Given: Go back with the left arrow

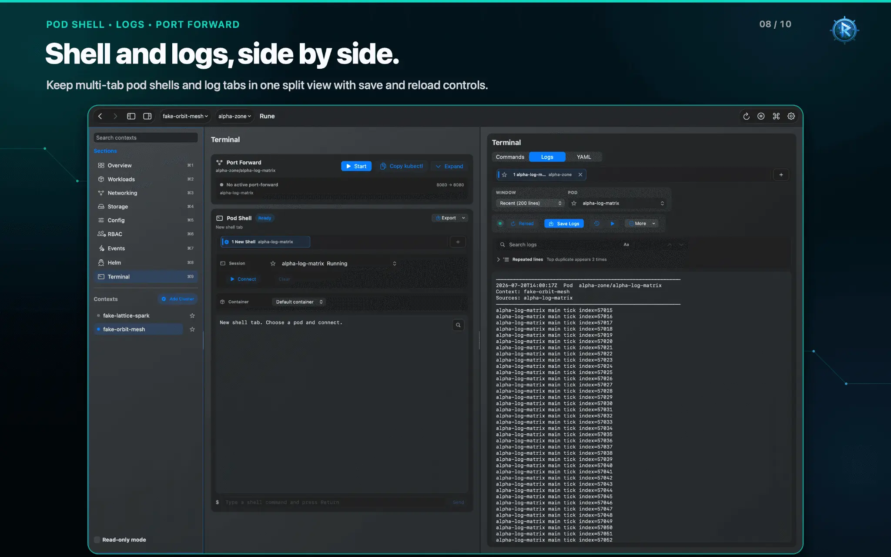Looking at the screenshot, I should tap(100, 116).
